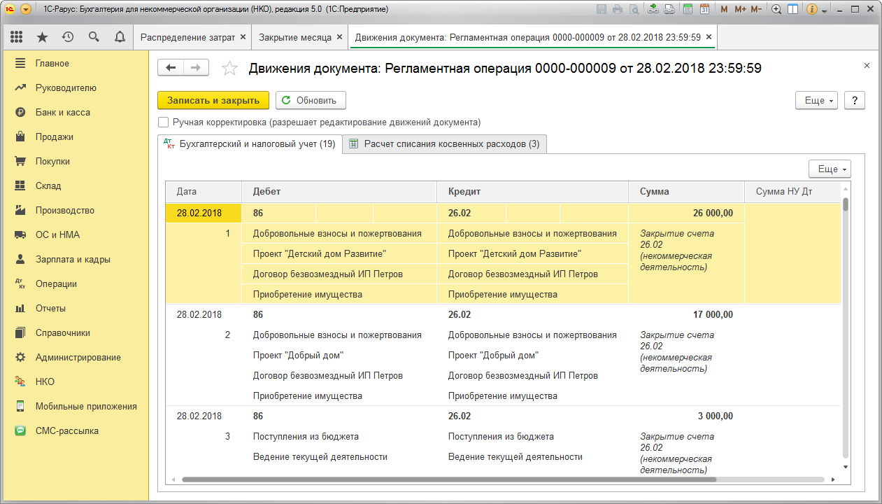This screenshot has height=504, width=882.
Task: Switch to the Закрытие месяца tab
Action: (294, 37)
